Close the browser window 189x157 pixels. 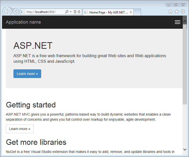tap(183, 5)
